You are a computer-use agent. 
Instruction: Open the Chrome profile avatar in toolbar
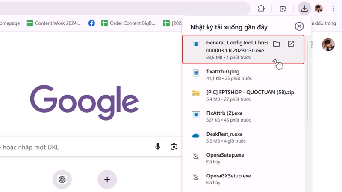point(318,9)
